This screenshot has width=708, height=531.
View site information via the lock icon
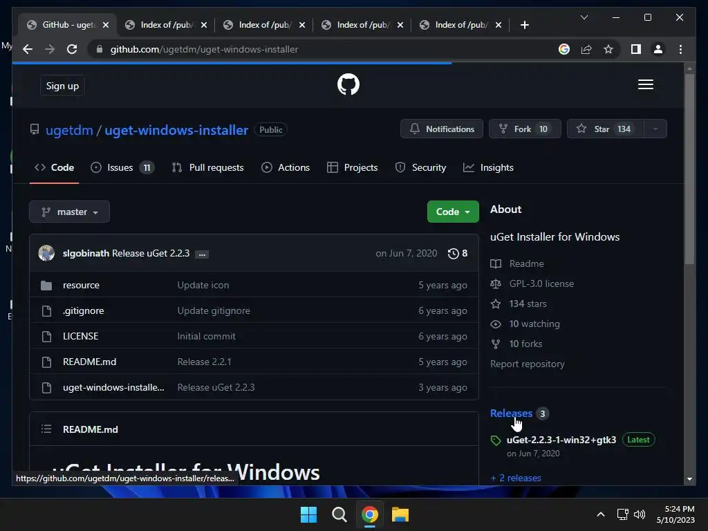coord(100,49)
